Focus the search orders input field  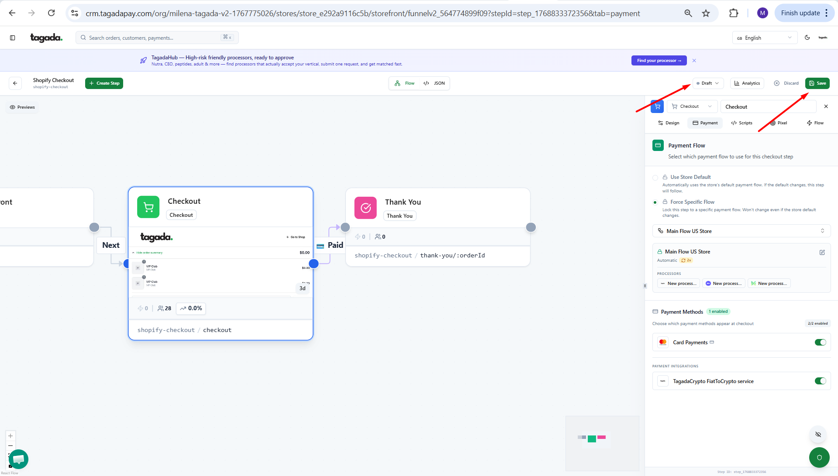click(153, 38)
